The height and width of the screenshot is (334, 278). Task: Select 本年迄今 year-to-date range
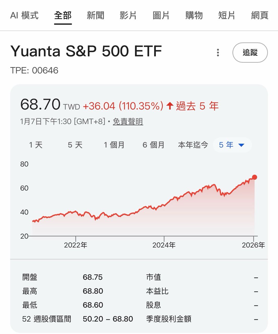[x=193, y=145]
